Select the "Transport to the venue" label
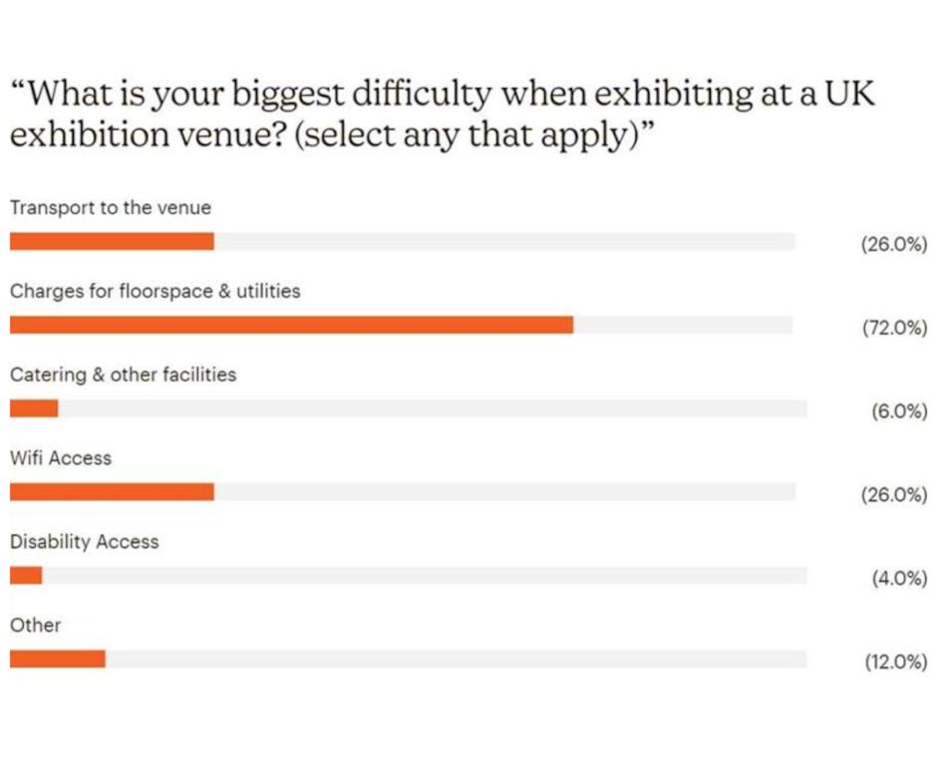 coord(111,208)
